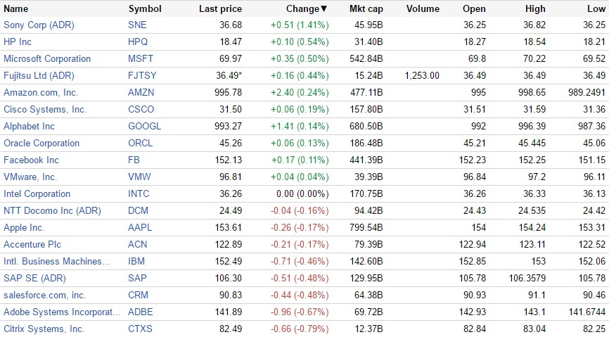Open the Fujitsu Ltd (ADR) link
The width and height of the screenshot is (609, 337).
(x=39, y=76)
